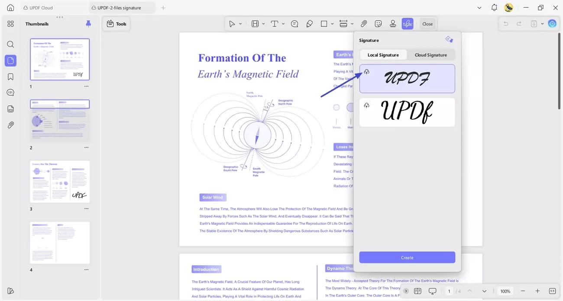563x301 pixels.
Task: Select page 4 thumbnail
Action: click(60, 243)
